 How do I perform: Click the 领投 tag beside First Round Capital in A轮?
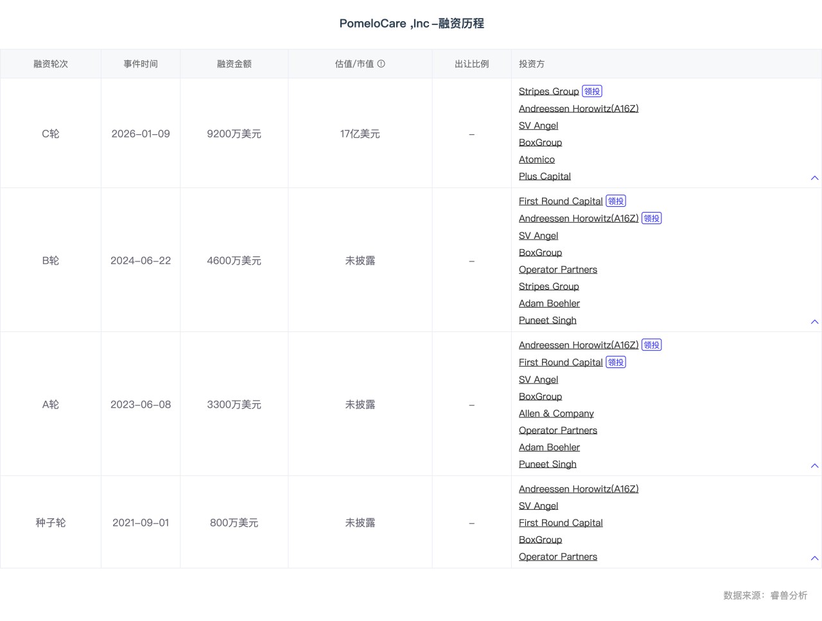click(x=616, y=362)
